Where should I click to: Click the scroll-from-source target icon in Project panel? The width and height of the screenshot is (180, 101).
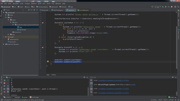[29, 10]
